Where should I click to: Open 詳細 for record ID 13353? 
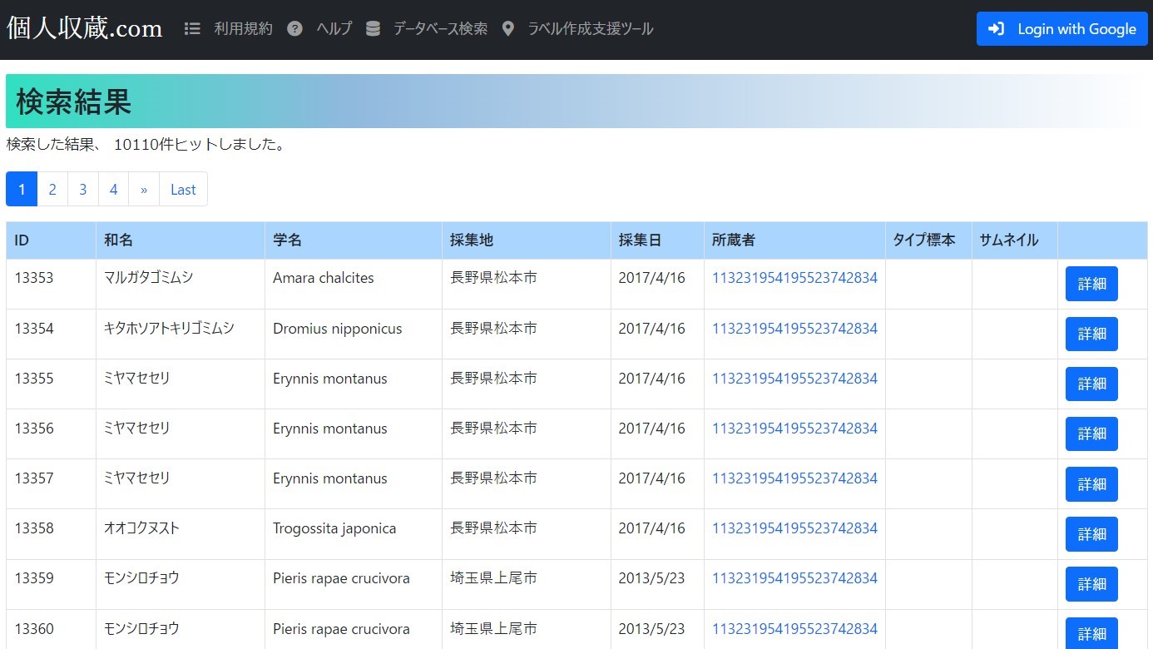coord(1091,284)
